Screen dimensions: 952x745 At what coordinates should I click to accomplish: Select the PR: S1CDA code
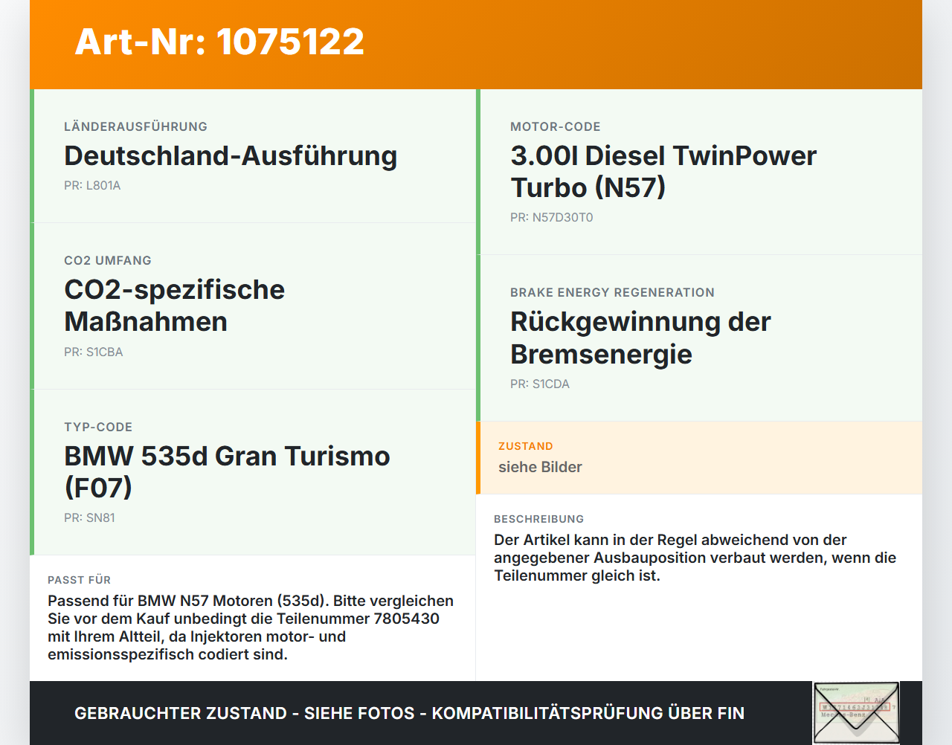point(540,384)
